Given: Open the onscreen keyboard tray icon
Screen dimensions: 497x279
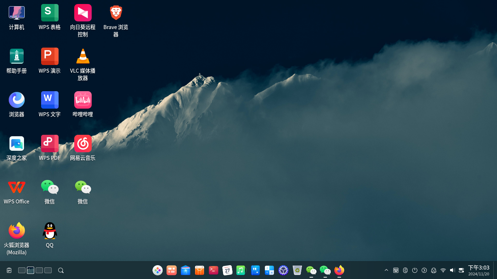Looking at the screenshot, I should (x=396, y=270).
